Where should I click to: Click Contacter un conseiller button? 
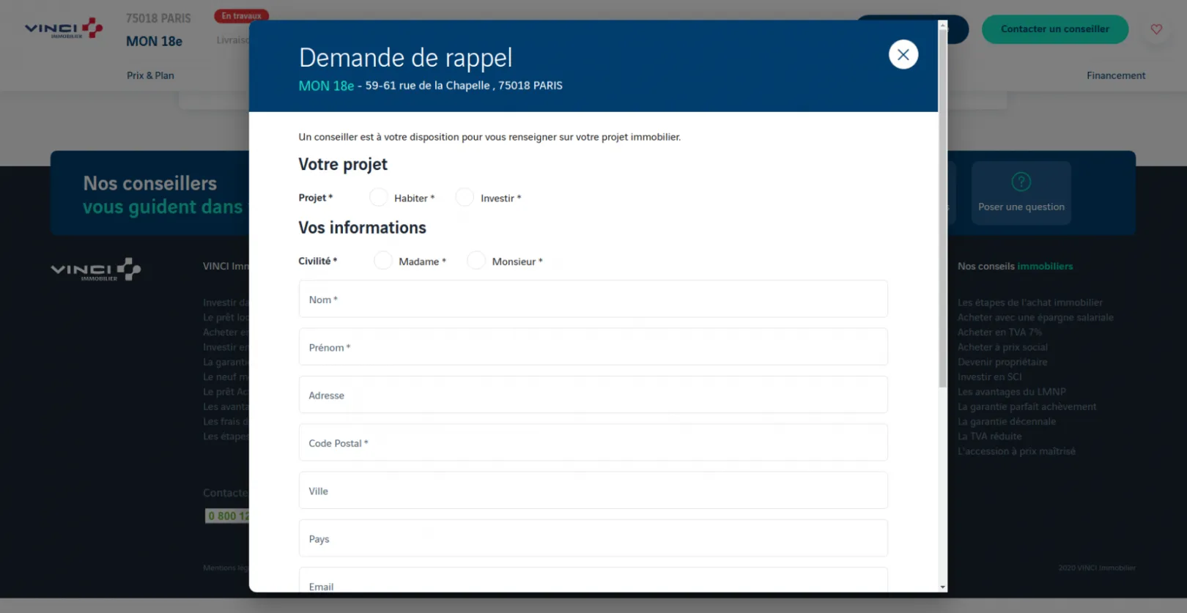coord(1054,29)
